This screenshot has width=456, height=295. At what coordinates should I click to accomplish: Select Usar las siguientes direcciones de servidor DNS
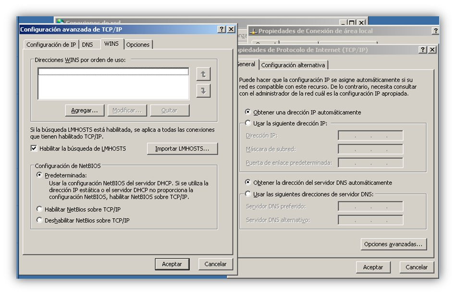coord(247,194)
